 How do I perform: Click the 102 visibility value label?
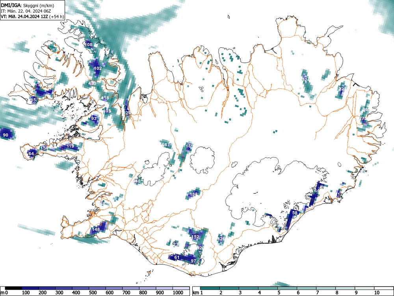[x=98, y=68]
